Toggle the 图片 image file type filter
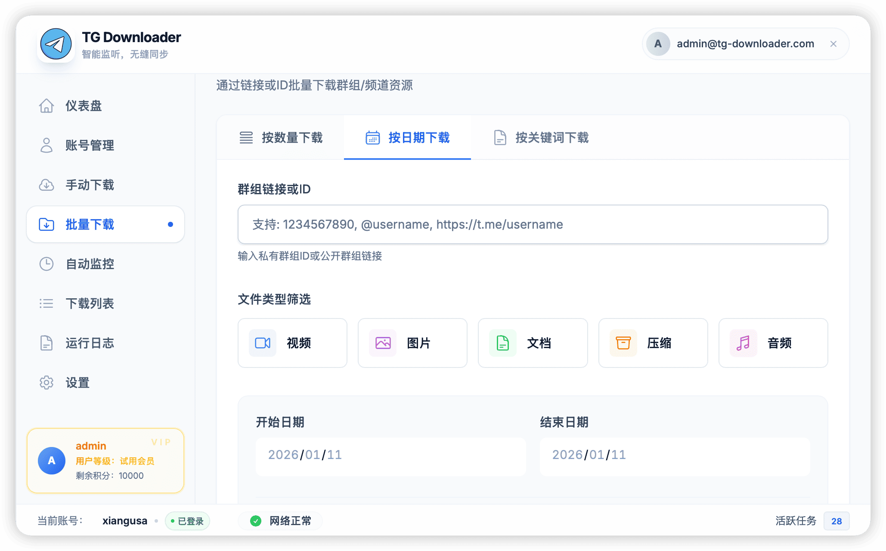 412,343
